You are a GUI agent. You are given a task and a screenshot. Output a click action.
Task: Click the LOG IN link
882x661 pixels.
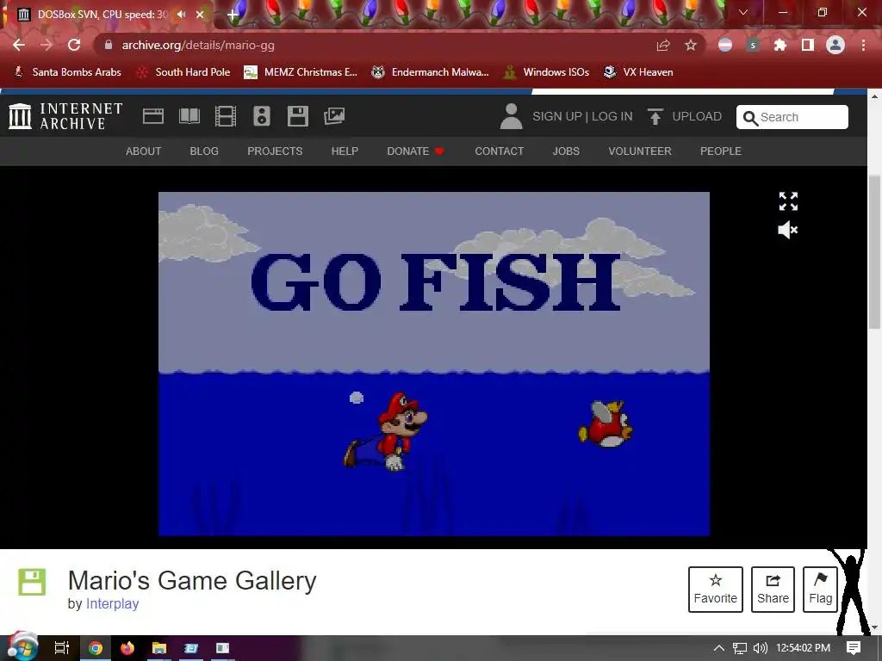(612, 116)
